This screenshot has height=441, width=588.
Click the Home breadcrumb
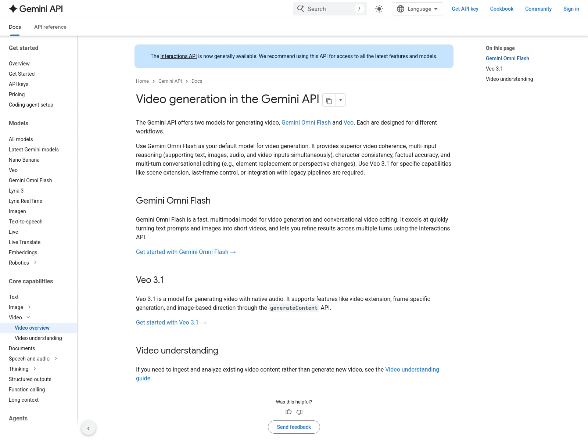(142, 81)
